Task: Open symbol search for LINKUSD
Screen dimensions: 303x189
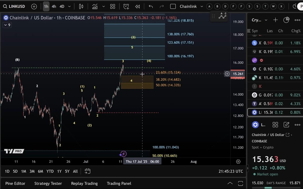Action: tap(14, 6)
